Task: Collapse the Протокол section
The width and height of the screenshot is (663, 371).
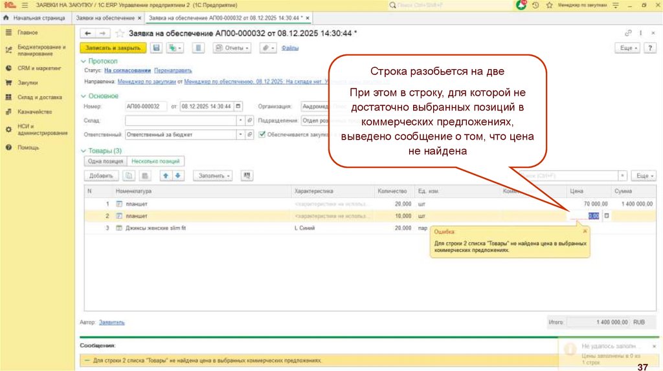Action: (83, 61)
